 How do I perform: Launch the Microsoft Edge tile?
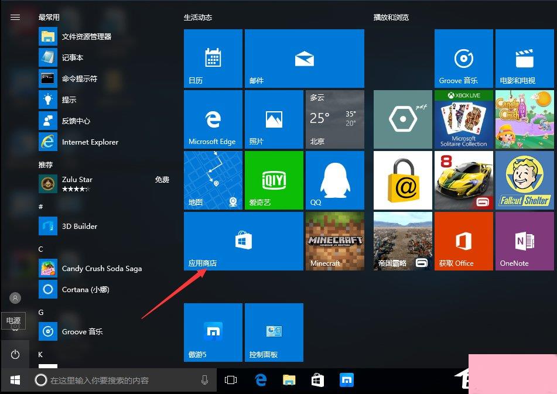pos(213,119)
